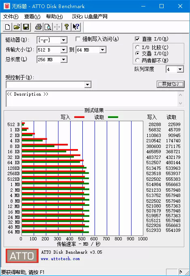Select the I/O 比较 radio button
The height and width of the screenshot is (276, 190).
(137, 47)
